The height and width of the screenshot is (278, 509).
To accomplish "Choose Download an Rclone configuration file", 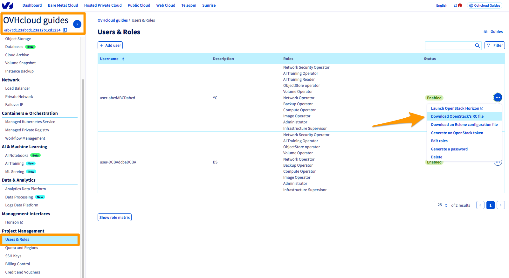I will [464, 125].
